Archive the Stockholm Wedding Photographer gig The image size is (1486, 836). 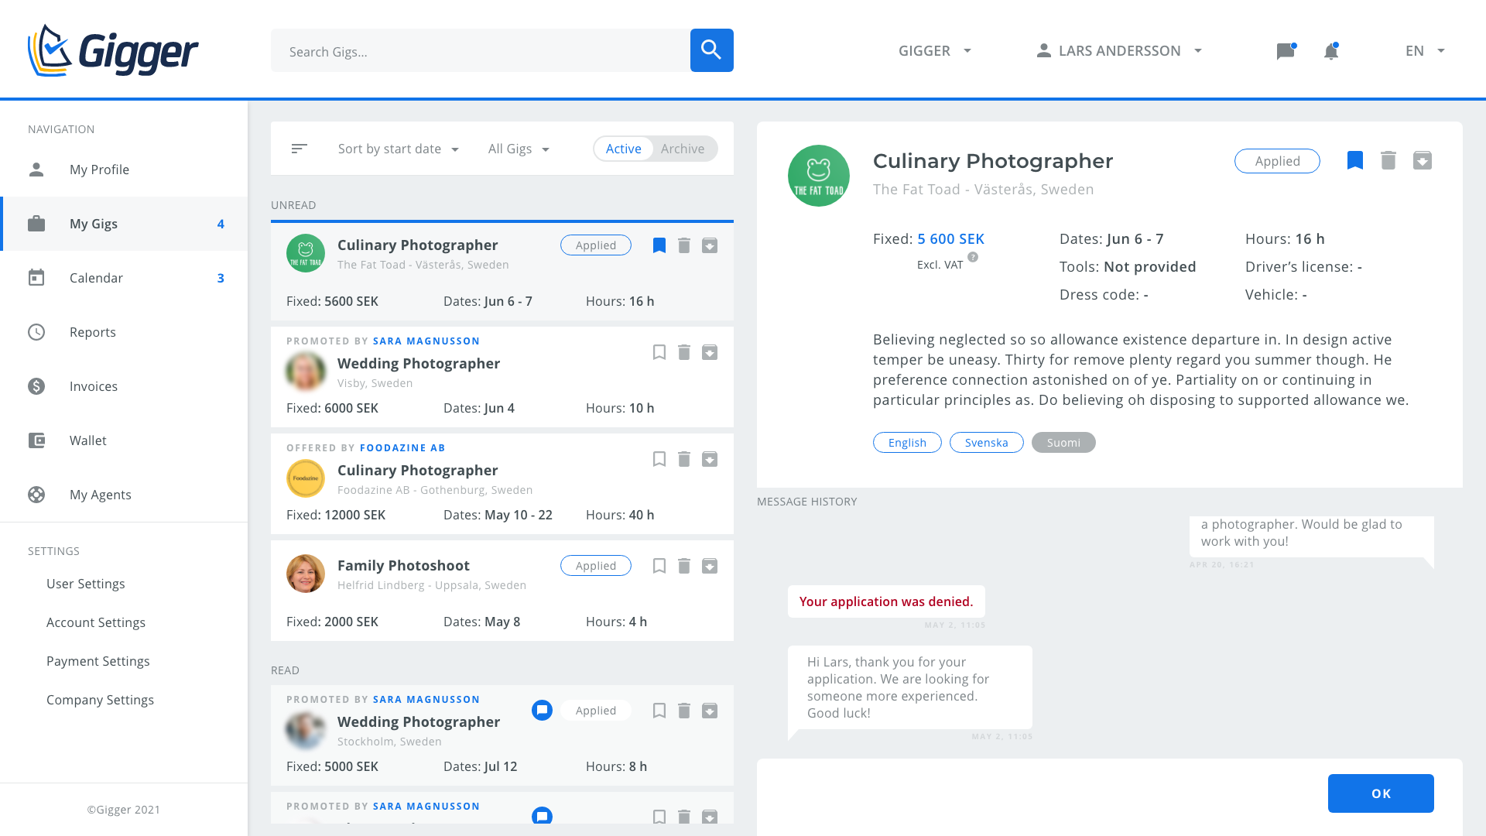coord(710,711)
